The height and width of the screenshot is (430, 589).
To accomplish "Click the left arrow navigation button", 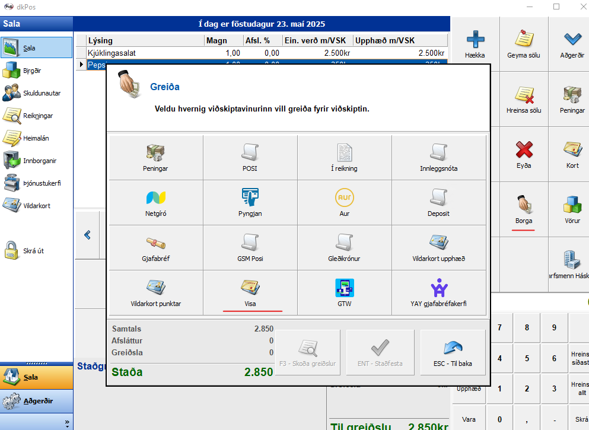I will (x=88, y=235).
